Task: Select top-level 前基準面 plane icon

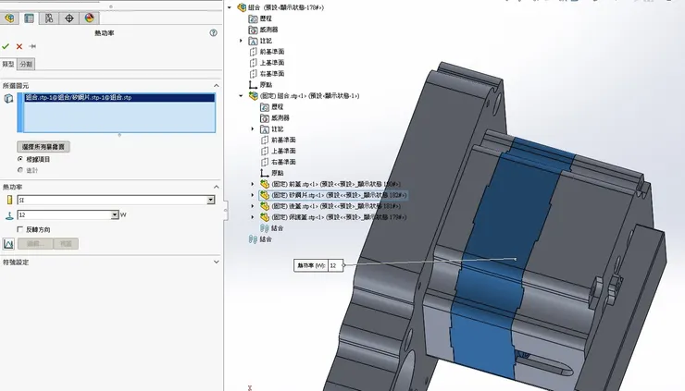Action: [x=253, y=52]
